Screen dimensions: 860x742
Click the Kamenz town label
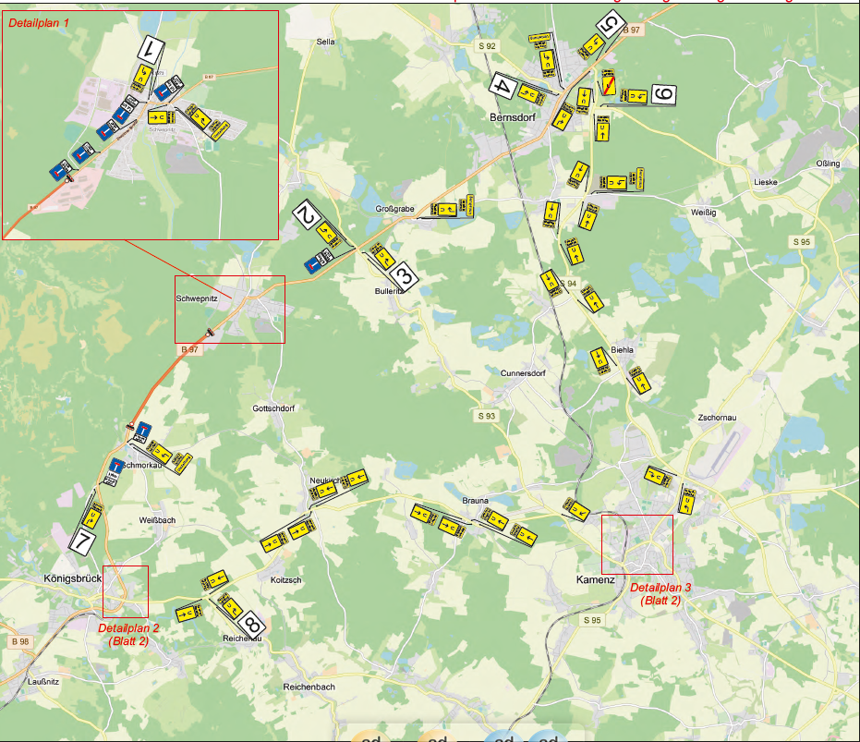point(595,579)
